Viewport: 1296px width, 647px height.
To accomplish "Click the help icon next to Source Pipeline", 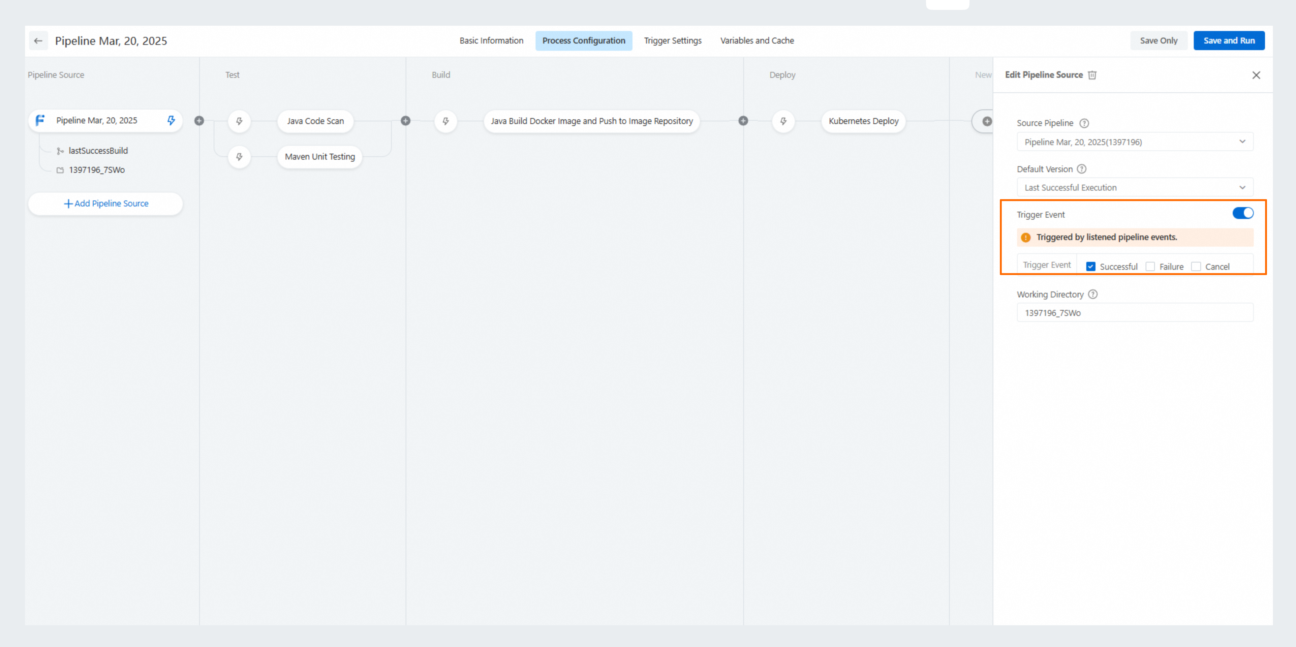I will (x=1084, y=123).
